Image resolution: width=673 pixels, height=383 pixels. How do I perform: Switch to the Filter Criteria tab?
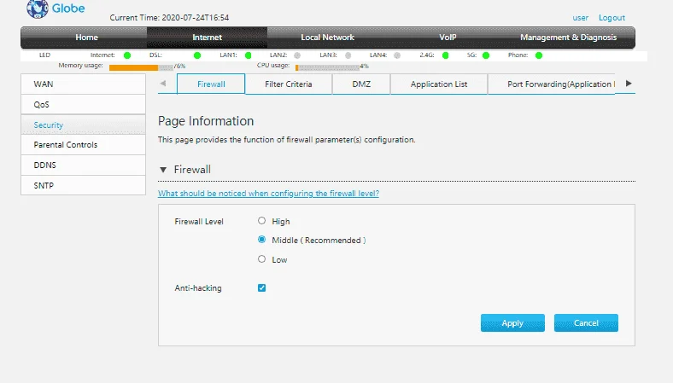coord(289,84)
